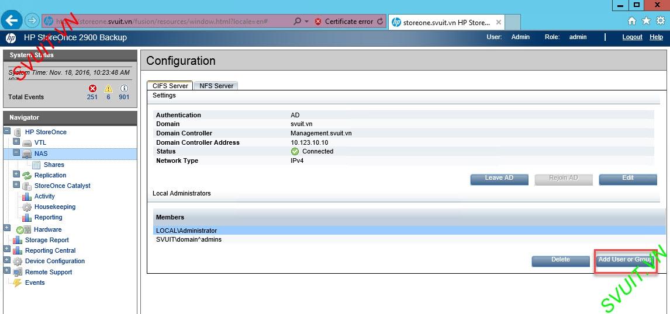
Task: Open the 6 warning events count
Action: [109, 97]
